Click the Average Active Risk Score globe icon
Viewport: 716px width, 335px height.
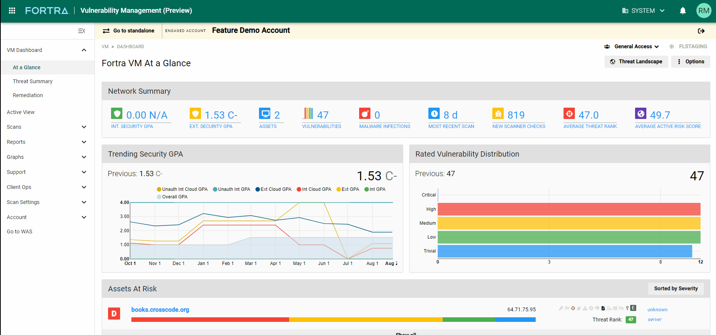pyautogui.click(x=641, y=113)
